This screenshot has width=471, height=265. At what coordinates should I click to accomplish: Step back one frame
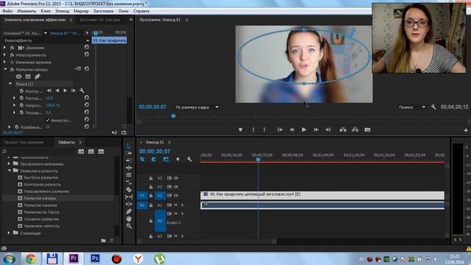click(x=291, y=130)
